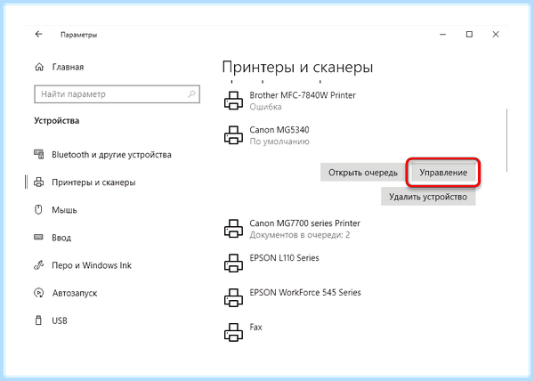
Task: Open Перо и Windows Ink settings
Action: tap(92, 265)
